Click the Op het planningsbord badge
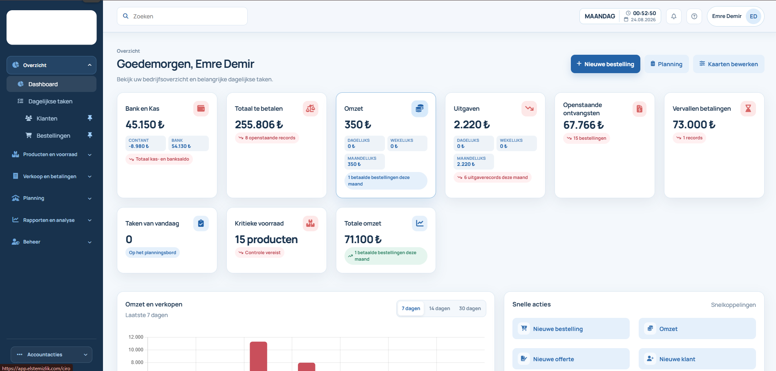 (x=152, y=253)
